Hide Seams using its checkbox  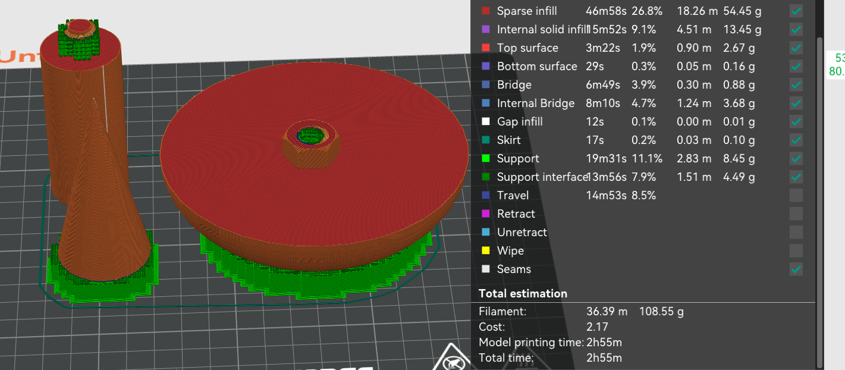point(796,269)
